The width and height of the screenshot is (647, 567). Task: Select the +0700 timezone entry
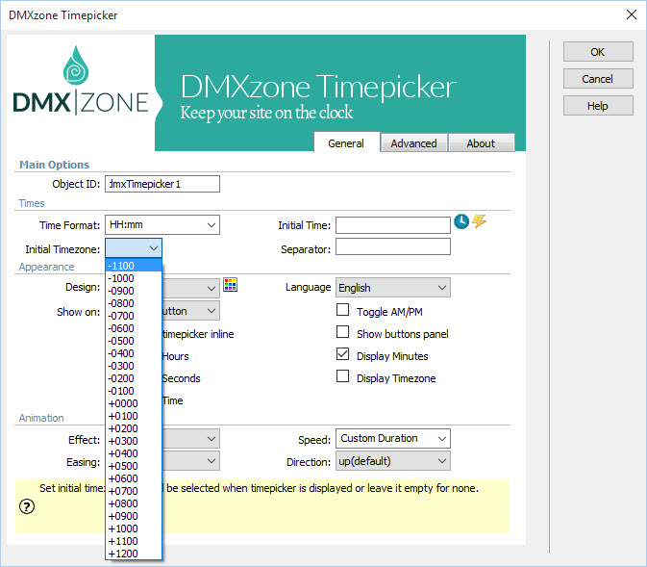(134, 491)
